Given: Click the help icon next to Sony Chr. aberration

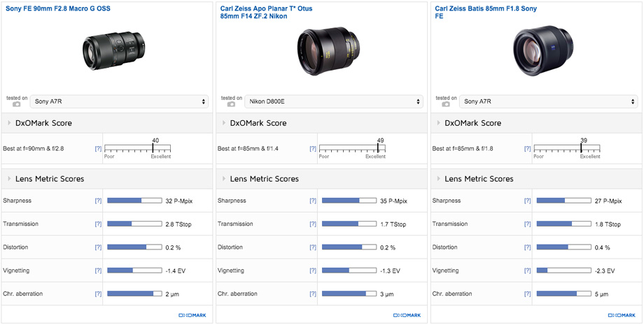Looking at the screenshot, I should [99, 294].
